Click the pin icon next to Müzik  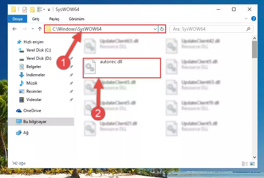coord(71,83)
